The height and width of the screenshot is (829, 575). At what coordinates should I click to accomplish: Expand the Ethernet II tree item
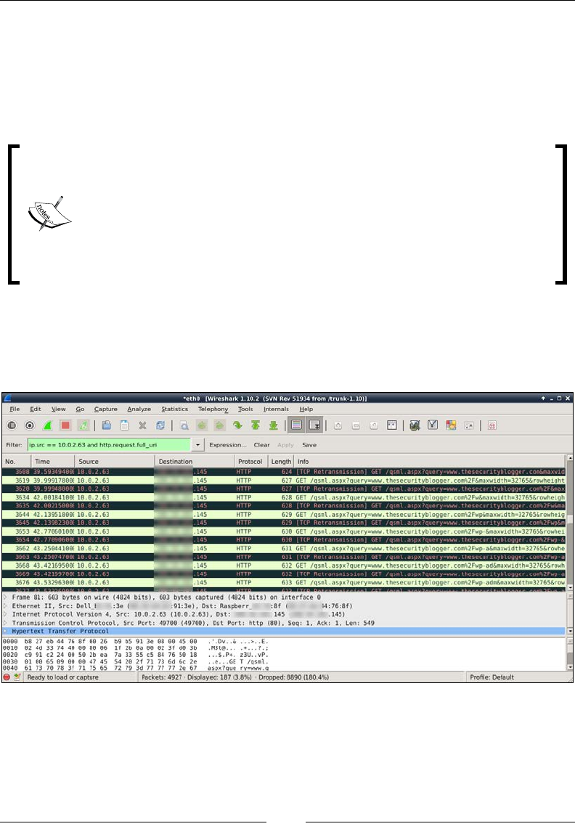click(x=5, y=606)
